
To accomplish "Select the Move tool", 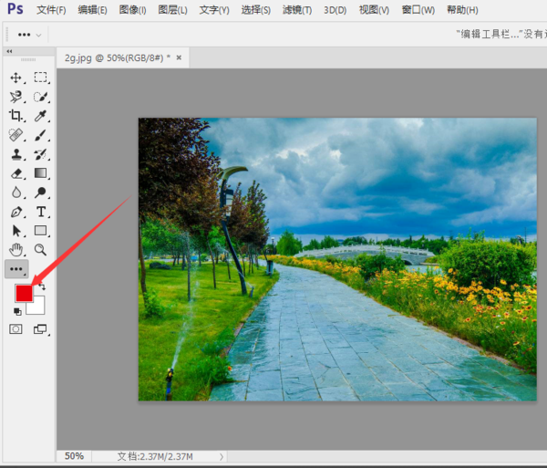I will (x=16, y=78).
